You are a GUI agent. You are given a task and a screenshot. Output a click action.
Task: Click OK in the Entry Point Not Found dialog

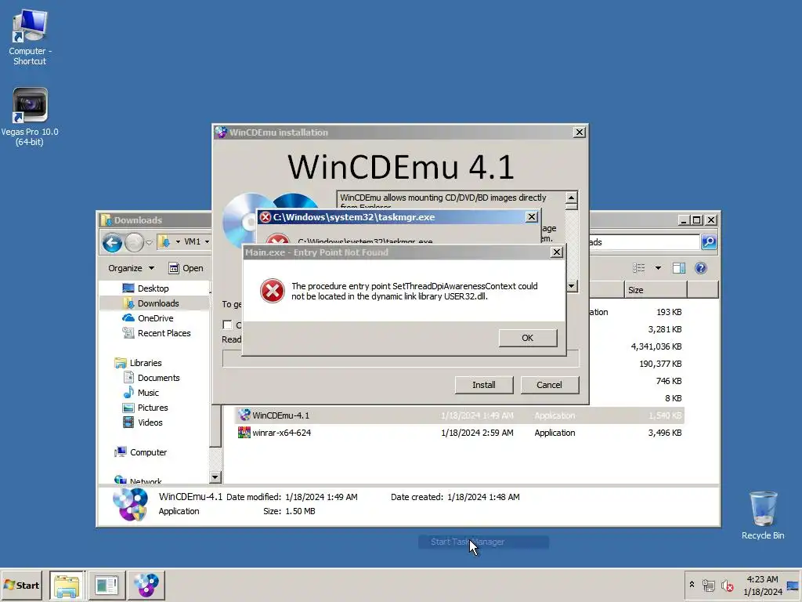click(x=528, y=338)
